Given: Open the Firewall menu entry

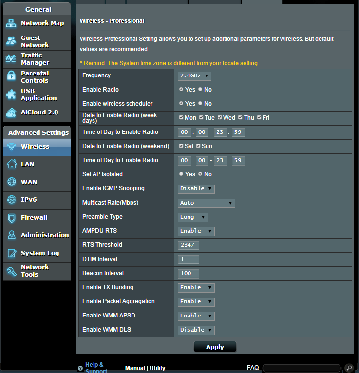Looking at the screenshot, I should pyautogui.click(x=37, y=218).
